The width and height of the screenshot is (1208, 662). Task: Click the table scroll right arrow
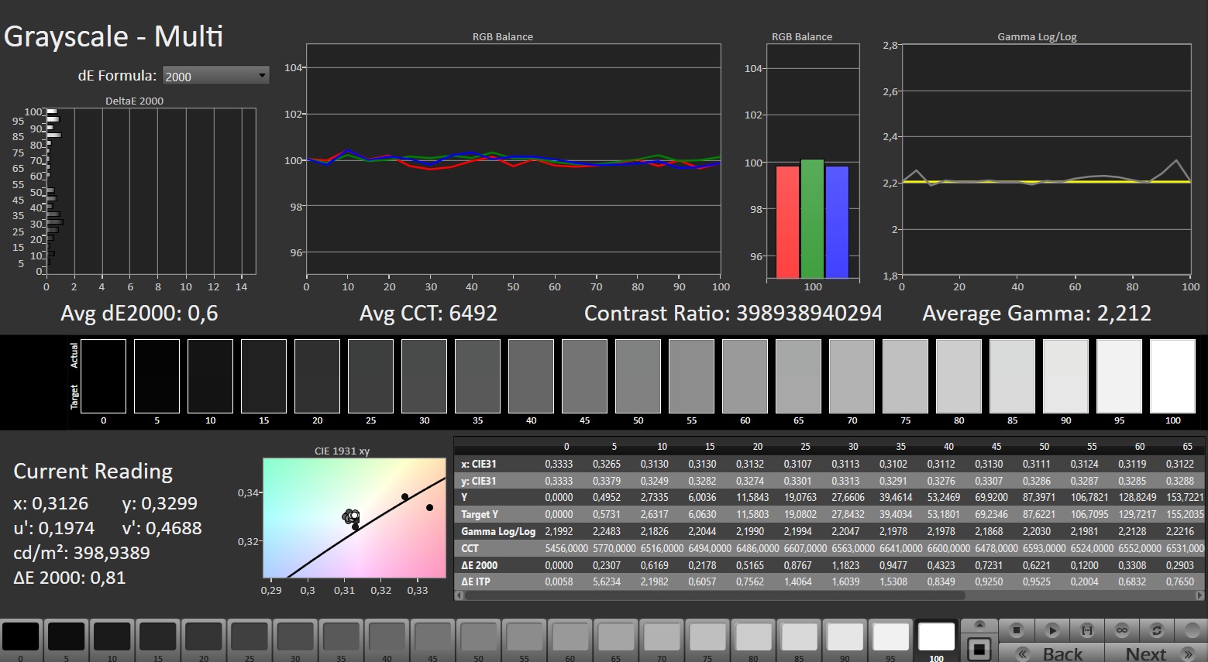point(1201,595)
